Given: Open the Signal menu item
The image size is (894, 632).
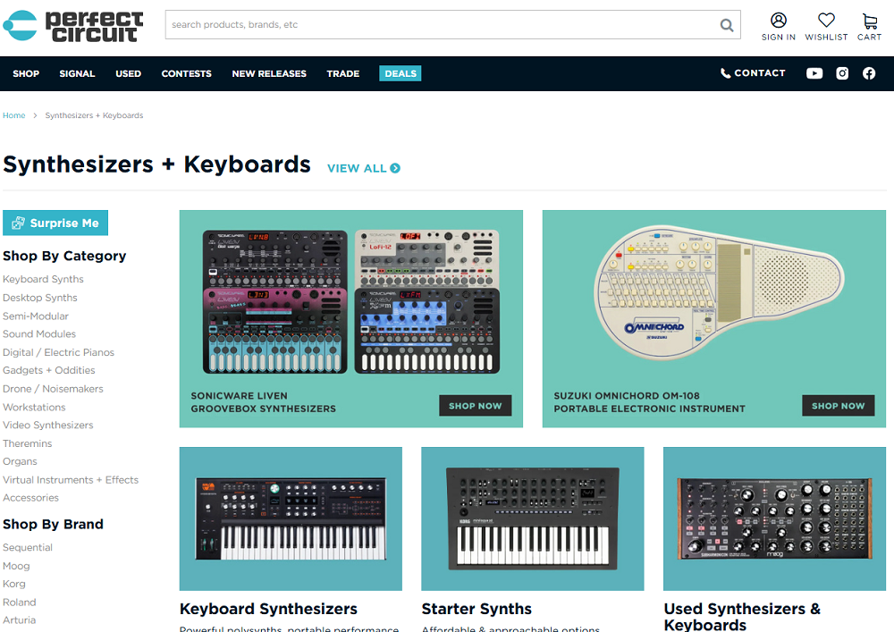Looking at the screenshot, I should tap(77, 73).
